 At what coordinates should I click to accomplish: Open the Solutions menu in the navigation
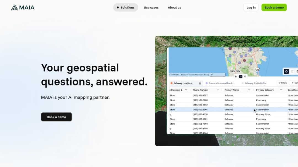(126, 8)
